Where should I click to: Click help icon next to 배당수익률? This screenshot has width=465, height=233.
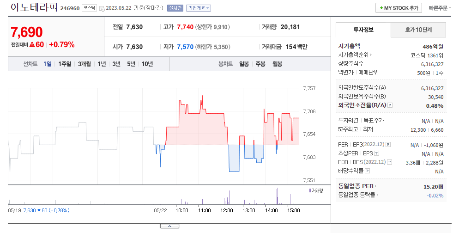[368, 171]
